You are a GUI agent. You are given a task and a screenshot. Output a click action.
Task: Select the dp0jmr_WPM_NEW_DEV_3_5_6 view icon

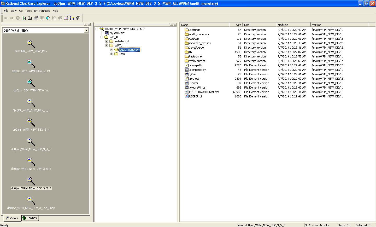pos(31,161)
